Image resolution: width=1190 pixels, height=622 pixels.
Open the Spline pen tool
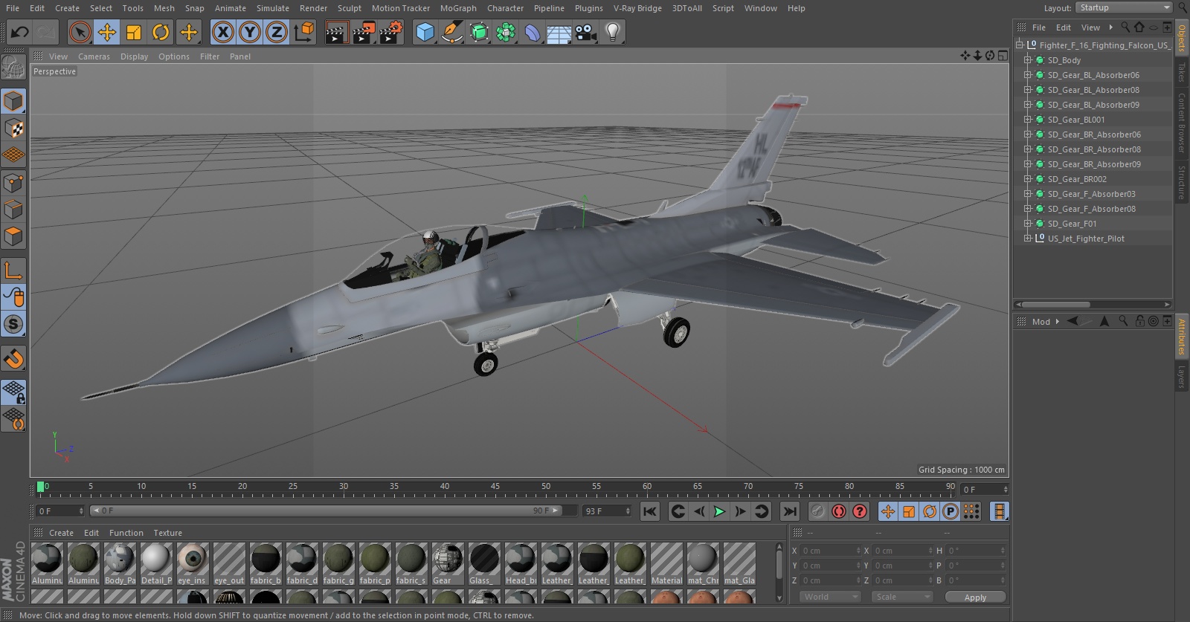pyautogui.click(x=451, y=32)
